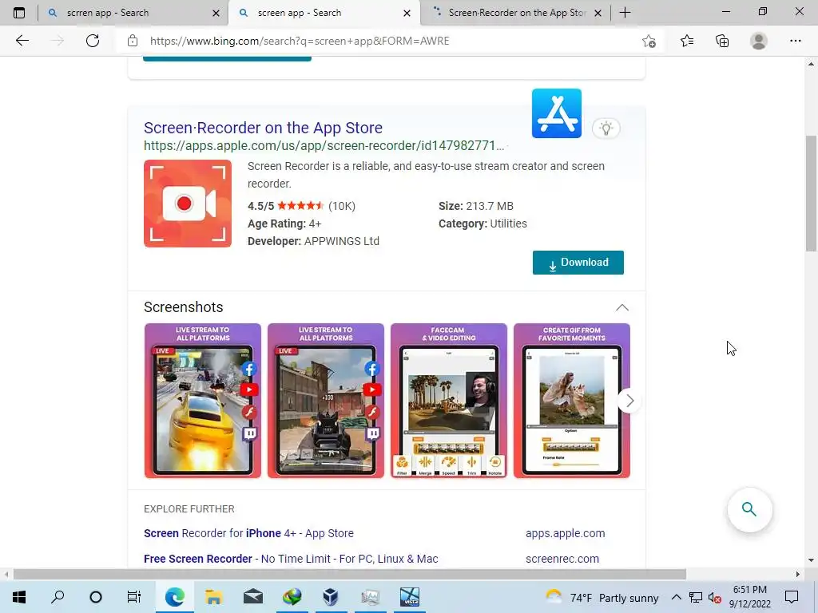The width and height of the screenshot is (818, 613).
Task: Open the Create GIF screenshot thumbnail
Action: point(572,401)
